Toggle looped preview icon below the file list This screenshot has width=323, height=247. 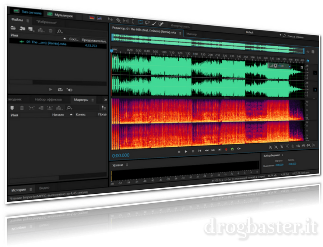click(60, 90)
